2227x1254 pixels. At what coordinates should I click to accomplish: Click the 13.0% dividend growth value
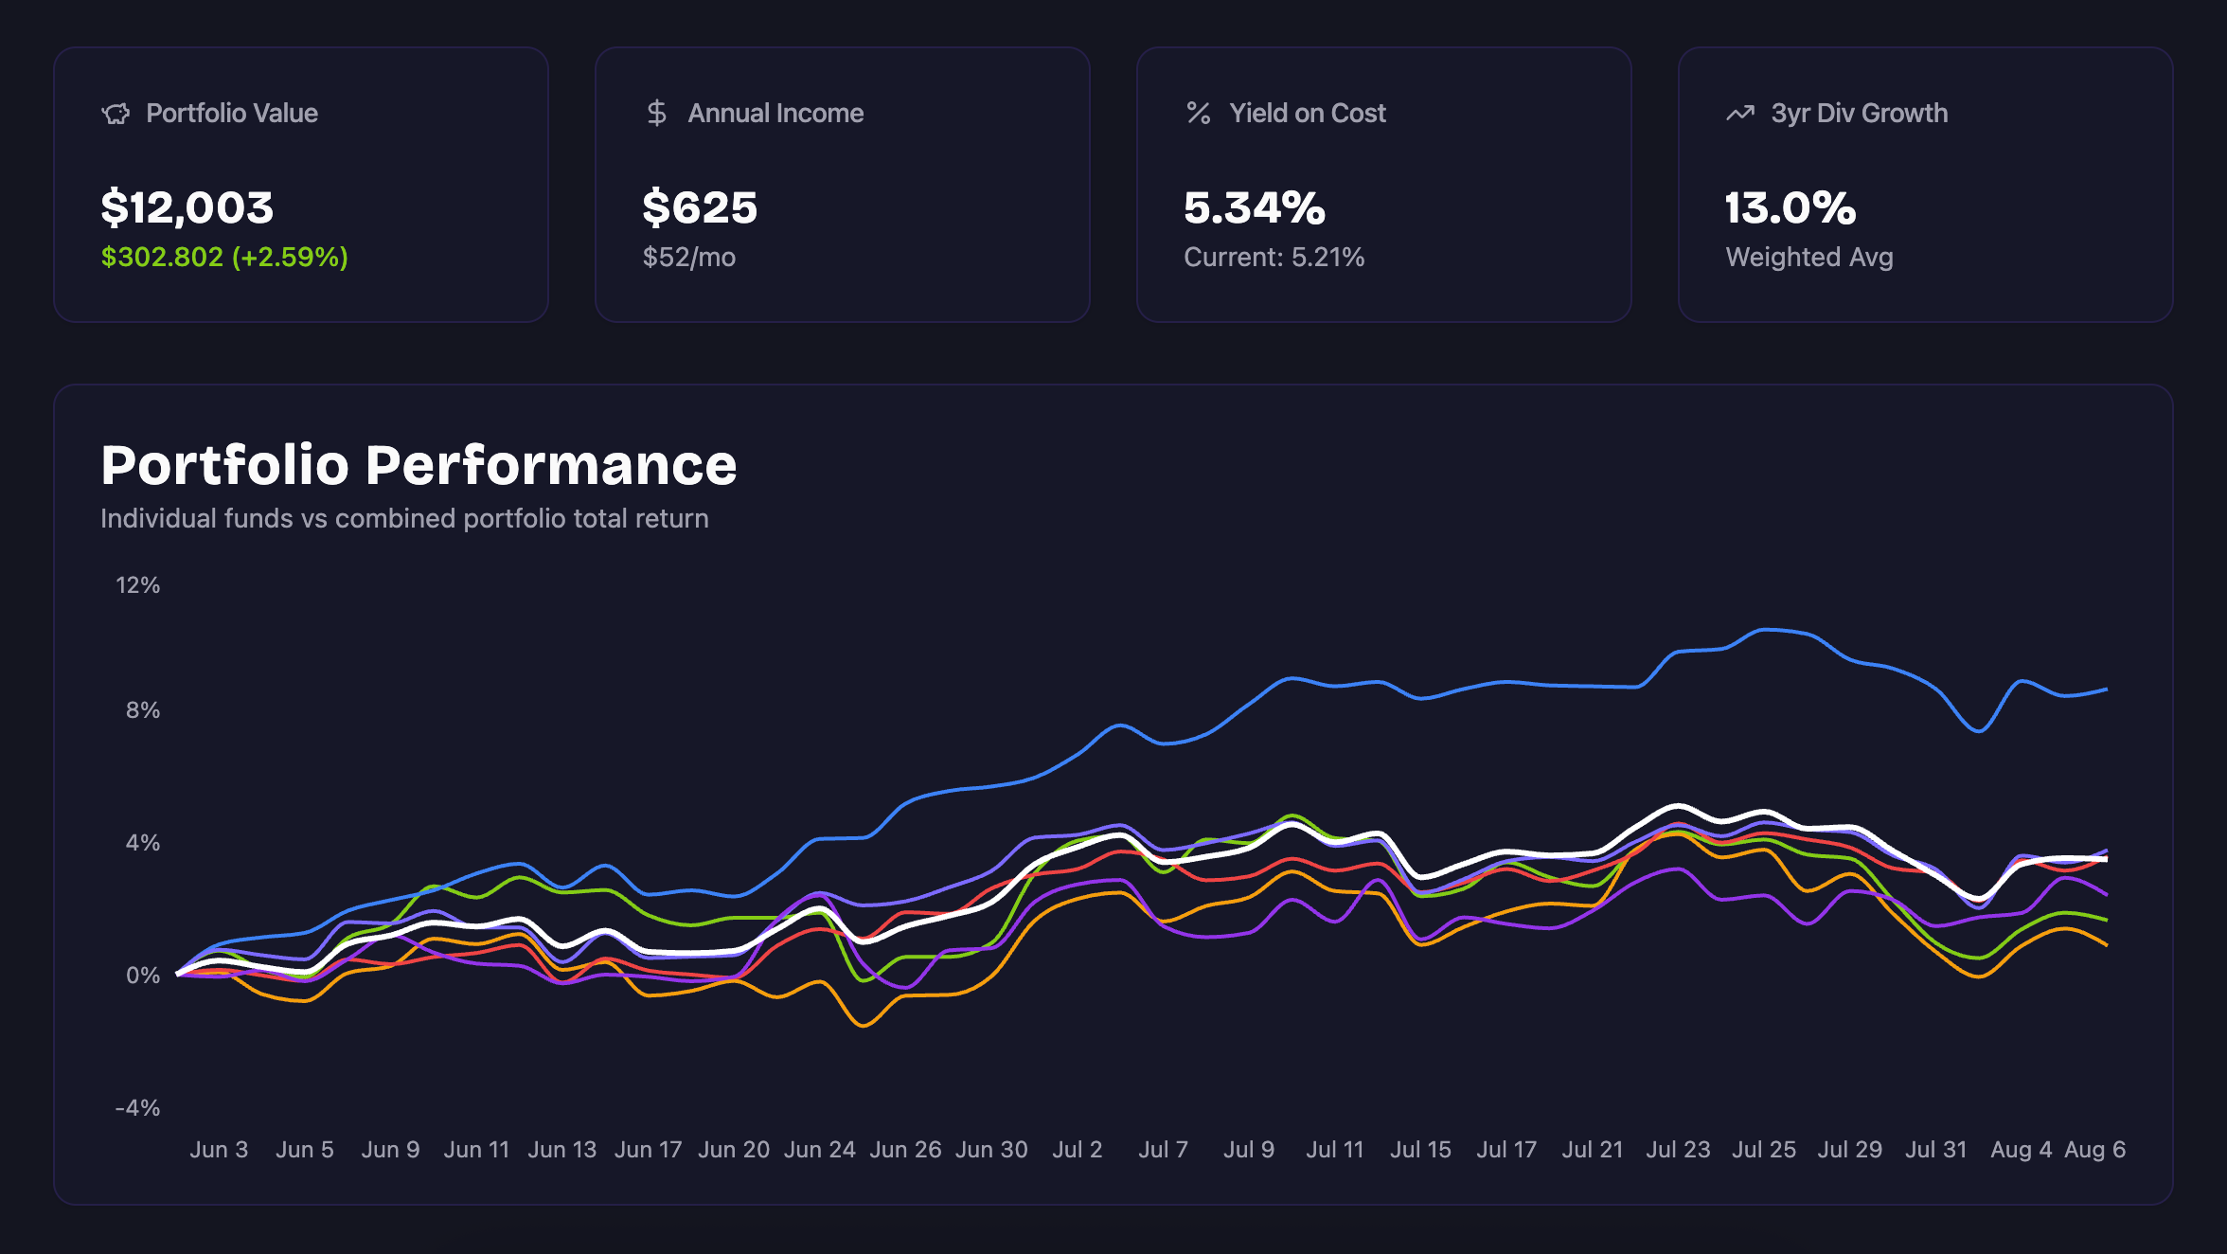click(1790, 207)
